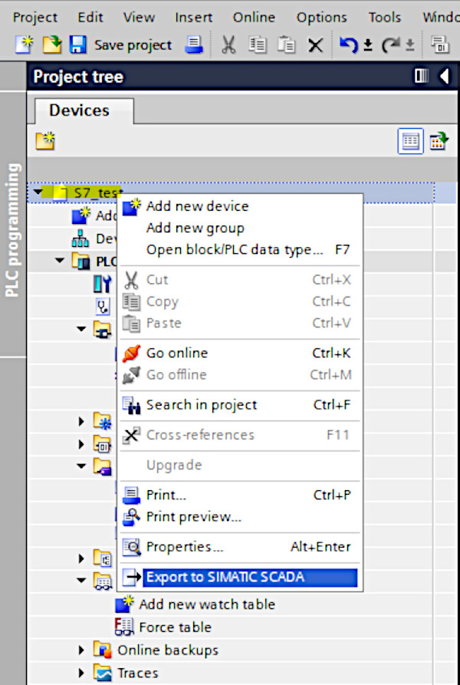460x685 pixels.
Task: Click the device configuration wrench icon
Action: click(103, 284)
